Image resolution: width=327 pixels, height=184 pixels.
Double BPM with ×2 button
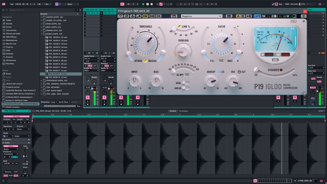[x=17, y=163]
